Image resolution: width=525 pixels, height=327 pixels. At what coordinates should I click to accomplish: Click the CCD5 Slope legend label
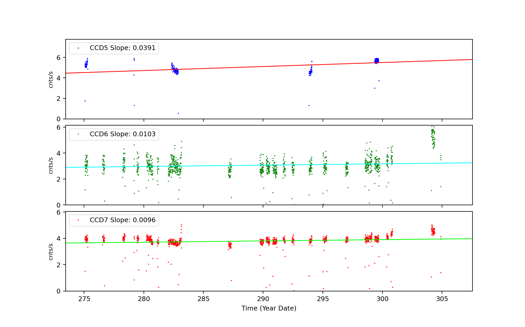(x=122, y=48)
